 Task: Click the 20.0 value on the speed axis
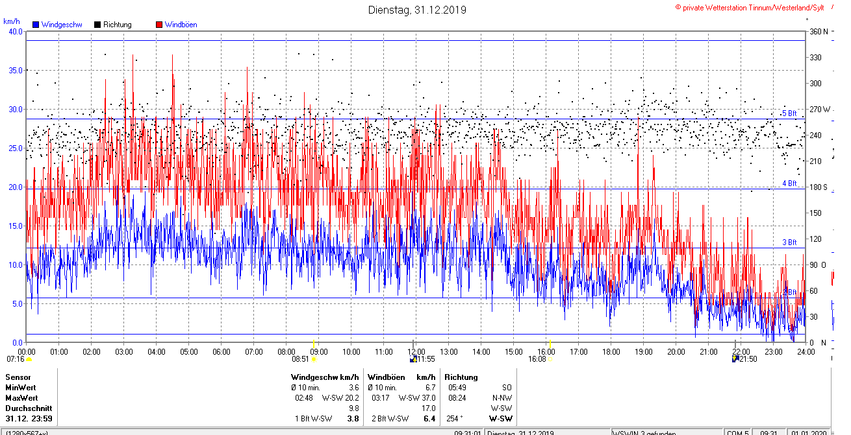point(15,187)
